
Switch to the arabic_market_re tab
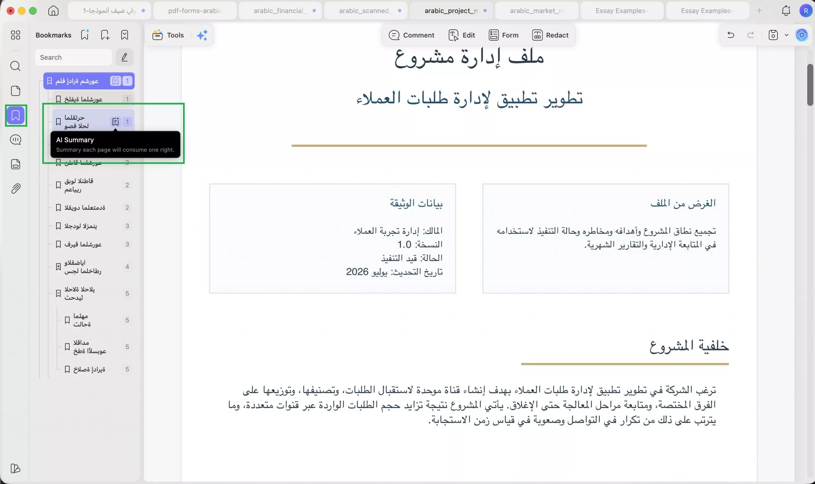point(537,11)
